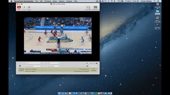Open the Rows menu

tap(55, 1)
